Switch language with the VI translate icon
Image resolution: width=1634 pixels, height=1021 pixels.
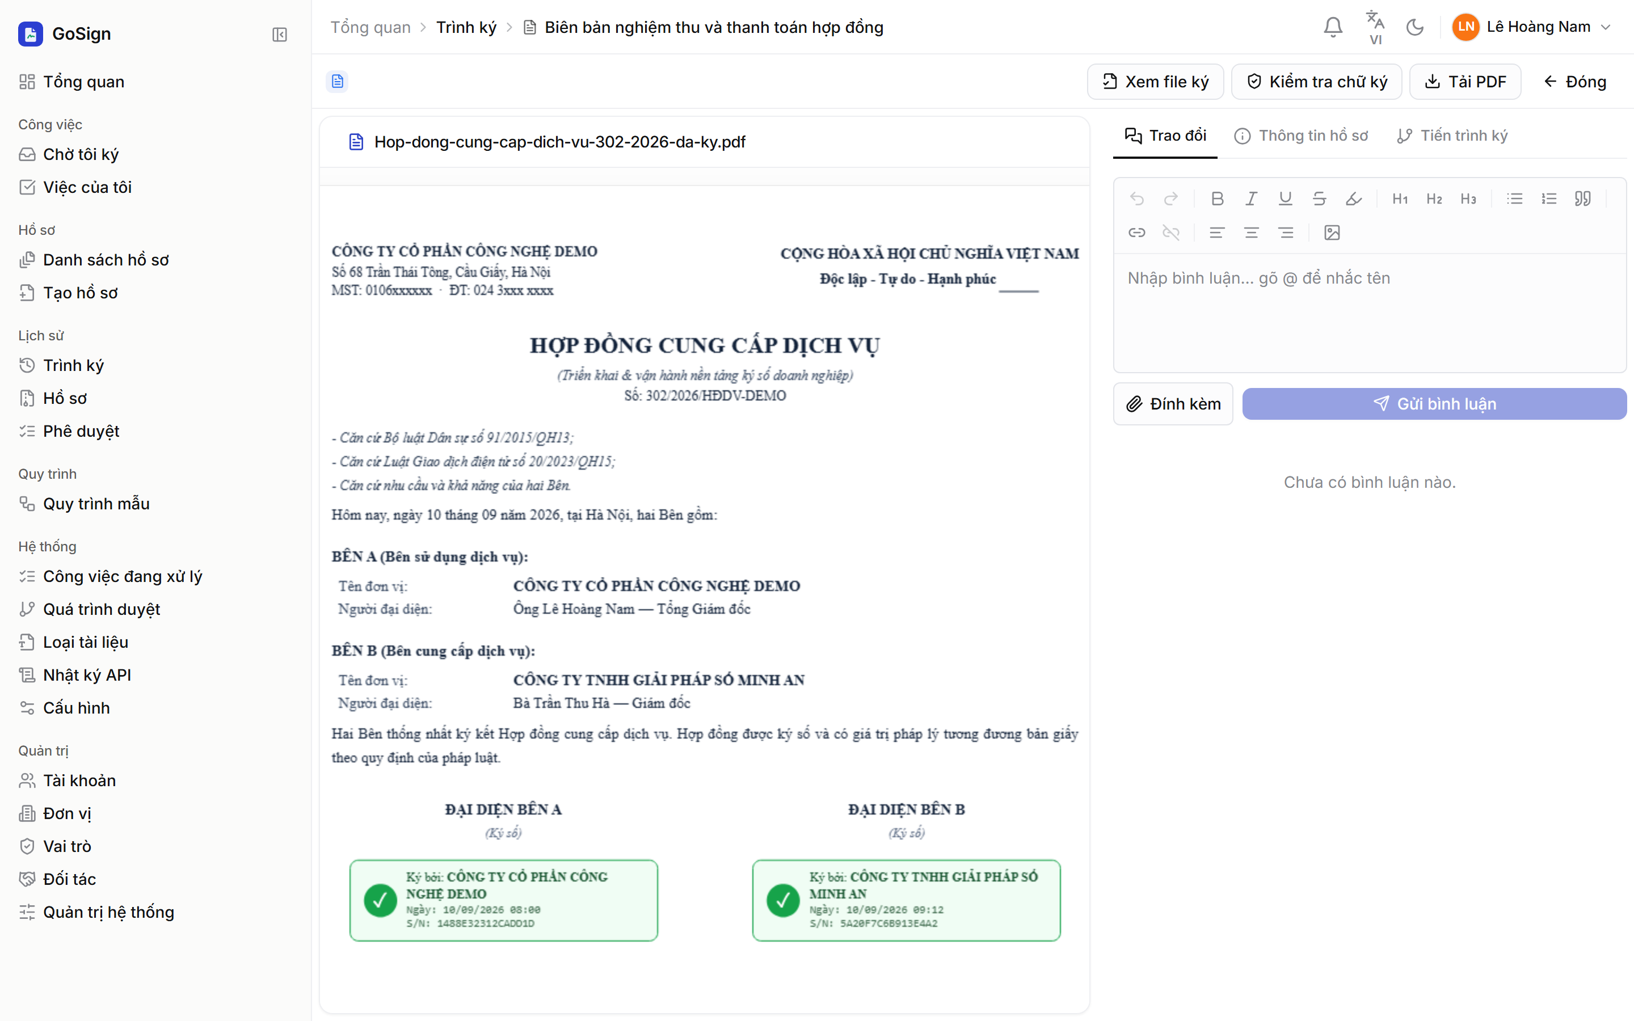coord(1375,27)
